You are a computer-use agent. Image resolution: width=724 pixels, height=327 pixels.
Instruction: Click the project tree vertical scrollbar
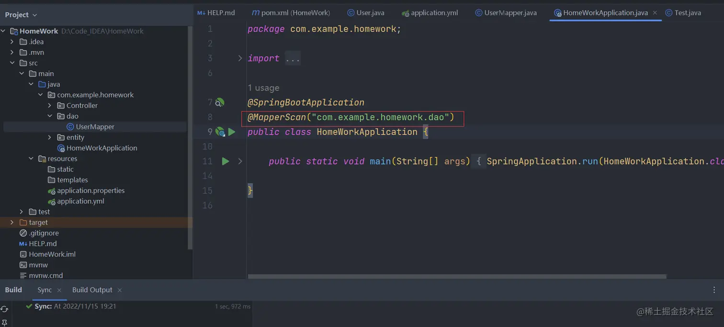[x=190, y=139]
